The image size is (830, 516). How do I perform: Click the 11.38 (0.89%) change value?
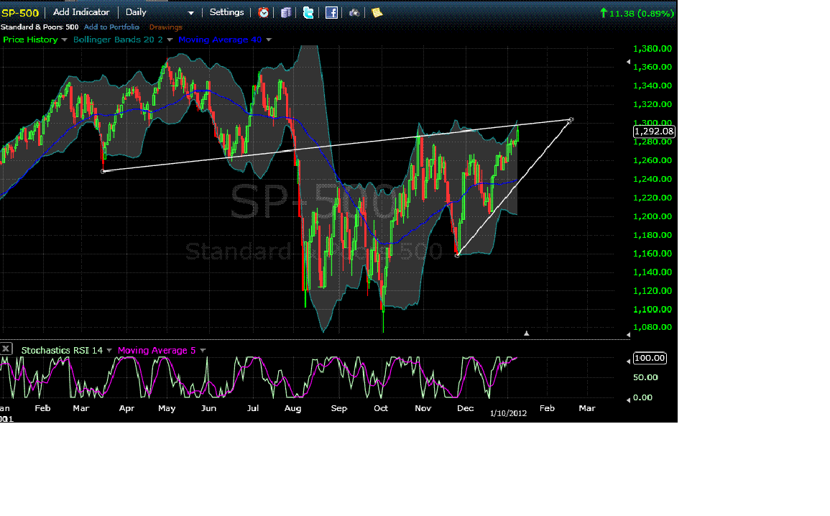tap(642, 13)
